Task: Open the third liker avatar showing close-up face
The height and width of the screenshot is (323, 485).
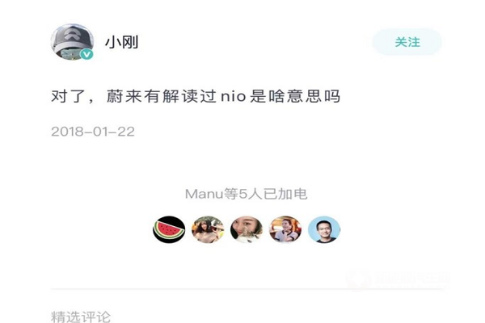Action: click(x=247, y=229)
